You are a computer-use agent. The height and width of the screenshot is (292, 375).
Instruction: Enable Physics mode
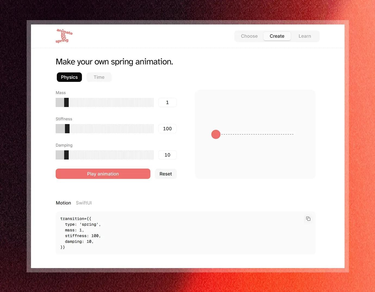(x=69, y=77)
